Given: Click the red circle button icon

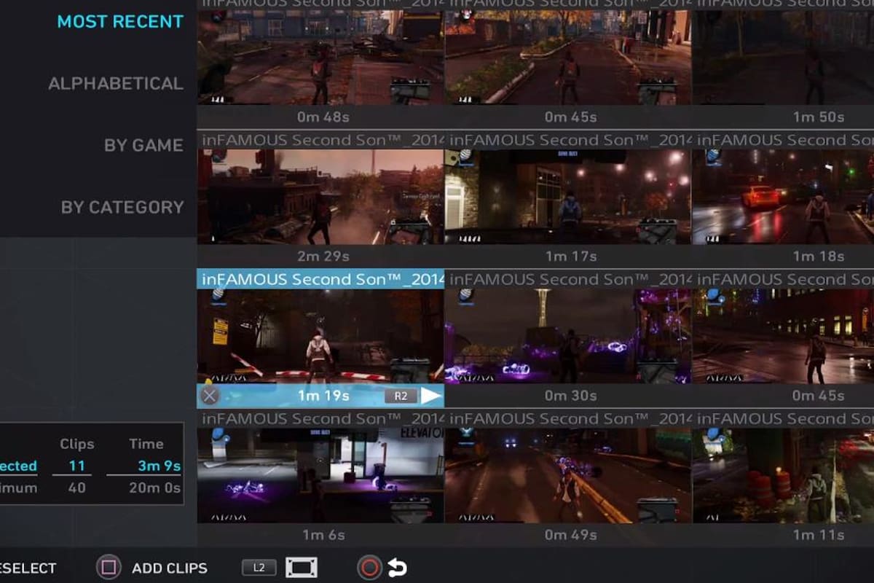Looking at the screenshot, I should [x=369, y=568].
